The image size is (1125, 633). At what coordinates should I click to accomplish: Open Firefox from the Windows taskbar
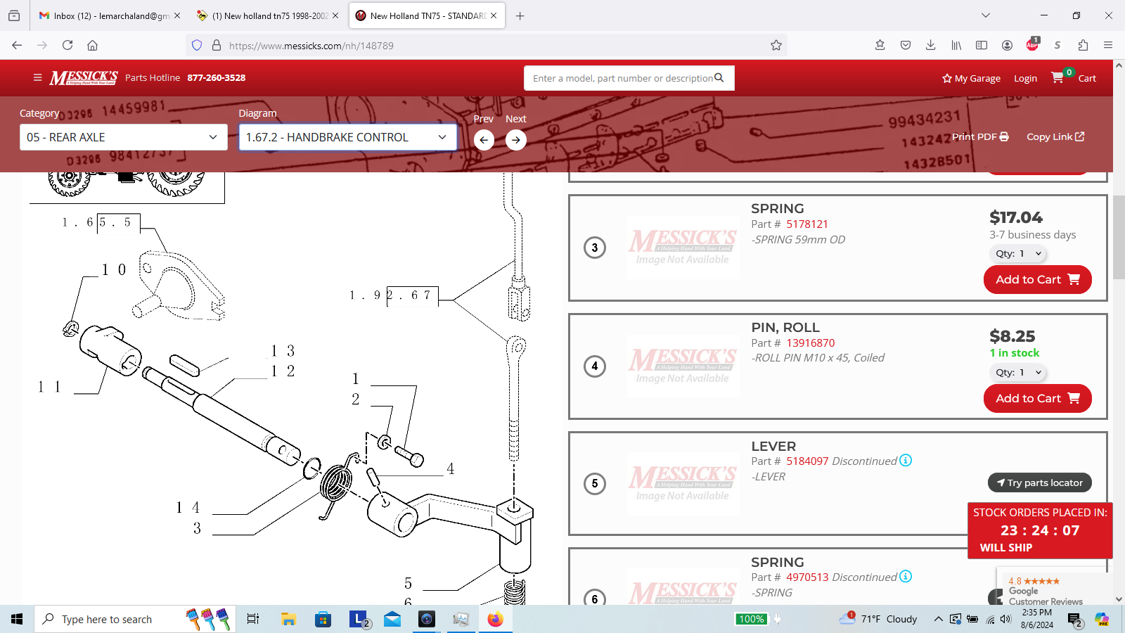coord(495,620)
